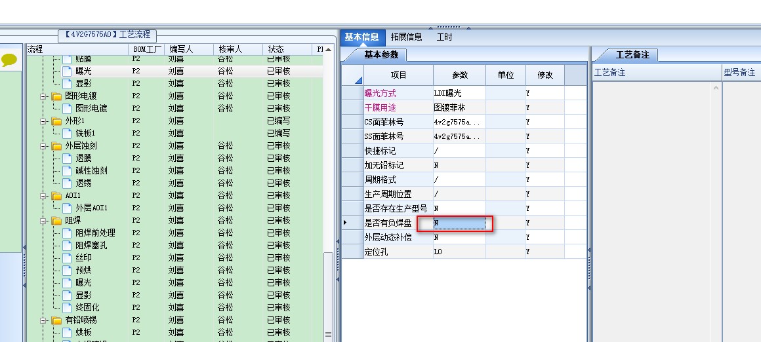
Task: Select the SS面菲林号 item cell
Action: point(398,137)
